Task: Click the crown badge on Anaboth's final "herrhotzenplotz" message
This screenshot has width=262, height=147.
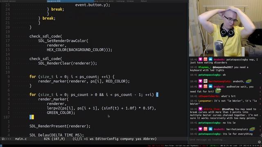Action: [210, 129]
